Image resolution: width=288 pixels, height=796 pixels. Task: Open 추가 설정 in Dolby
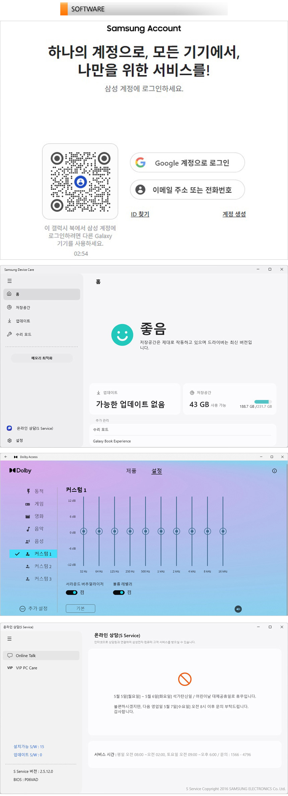[x=33, y=609]
